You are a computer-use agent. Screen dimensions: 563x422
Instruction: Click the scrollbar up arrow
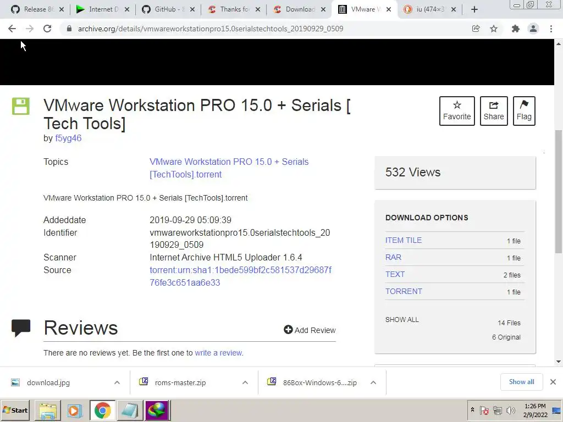click(x=559, y=44)
